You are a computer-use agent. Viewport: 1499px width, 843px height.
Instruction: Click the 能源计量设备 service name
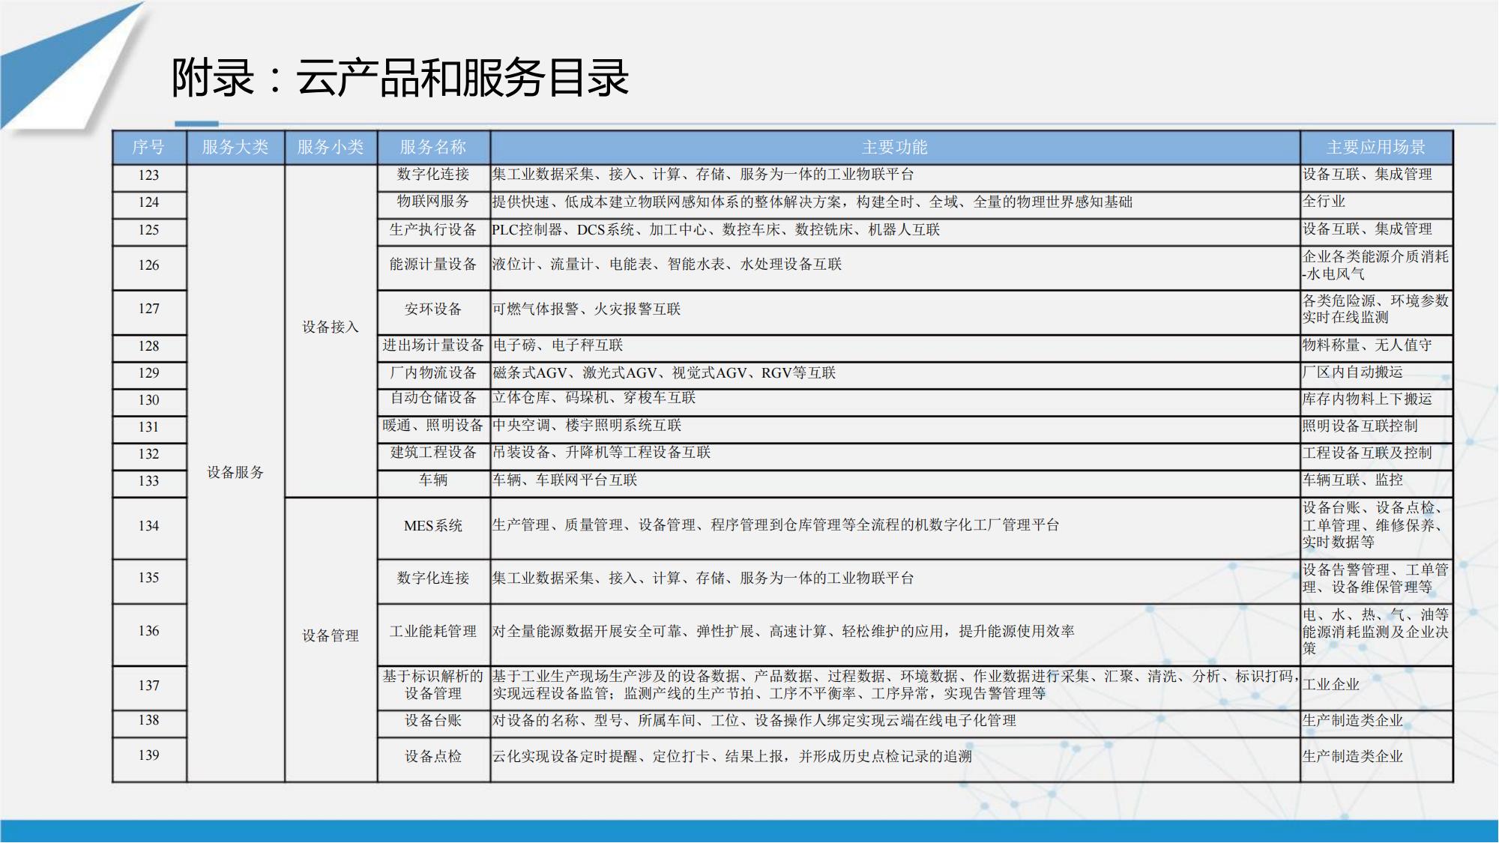pos(433,265)
